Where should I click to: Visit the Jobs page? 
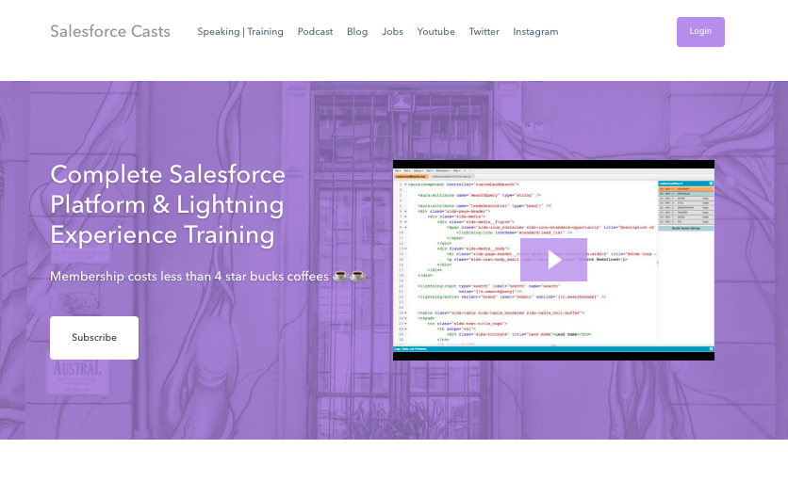(392, 32)
